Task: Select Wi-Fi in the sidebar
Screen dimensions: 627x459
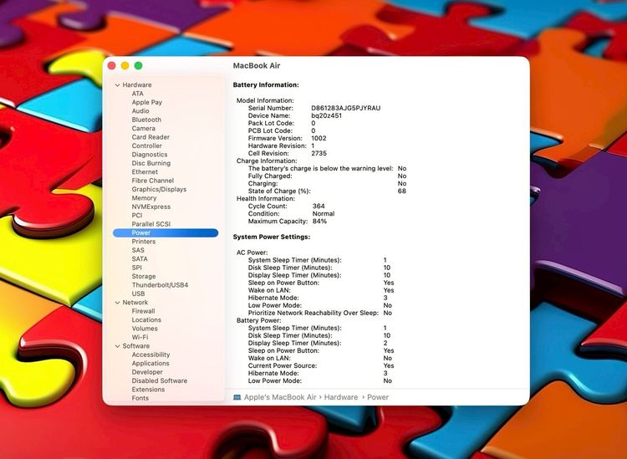Action: 140,338
